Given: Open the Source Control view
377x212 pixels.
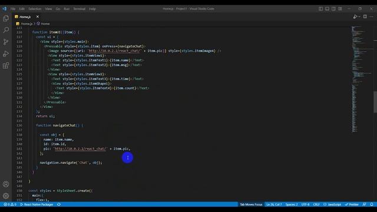Looking at the screenshot, I should pos(6,42).
